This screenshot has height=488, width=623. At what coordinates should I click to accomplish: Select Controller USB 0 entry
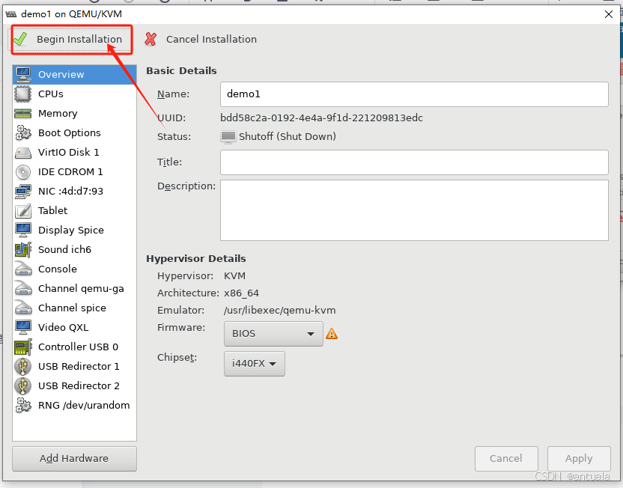pyautogui.click(x=74, y=347)
